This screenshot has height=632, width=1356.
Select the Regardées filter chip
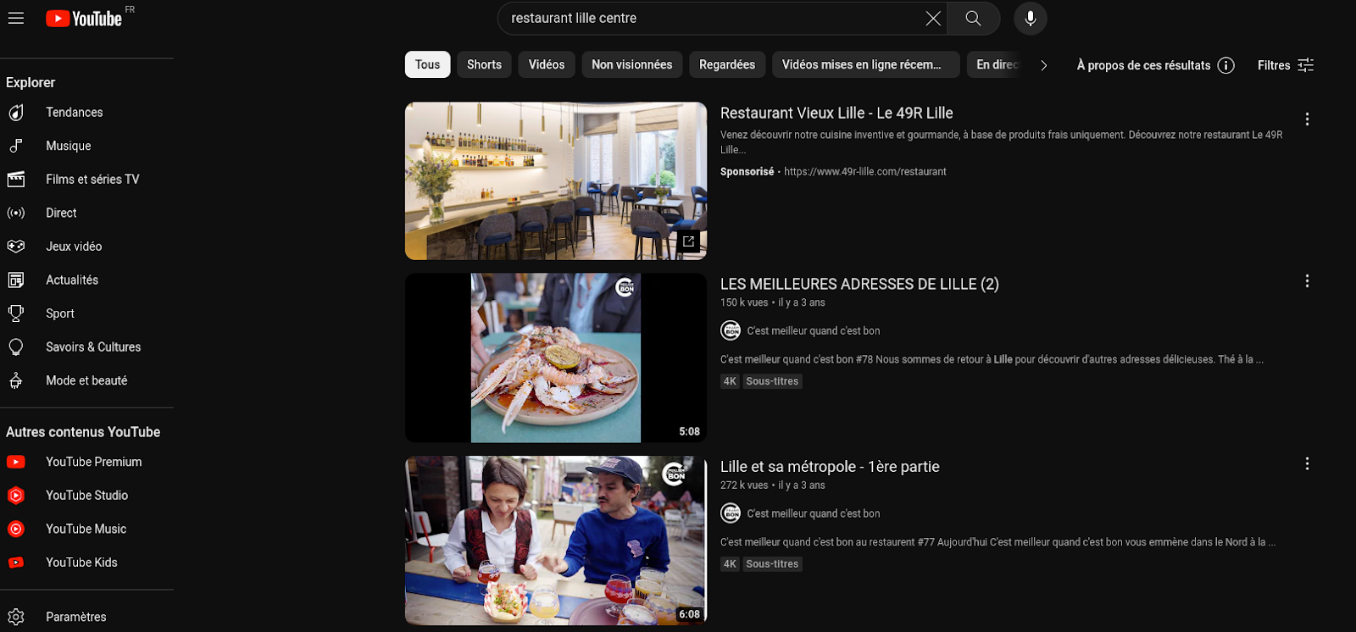coord(727,64)
